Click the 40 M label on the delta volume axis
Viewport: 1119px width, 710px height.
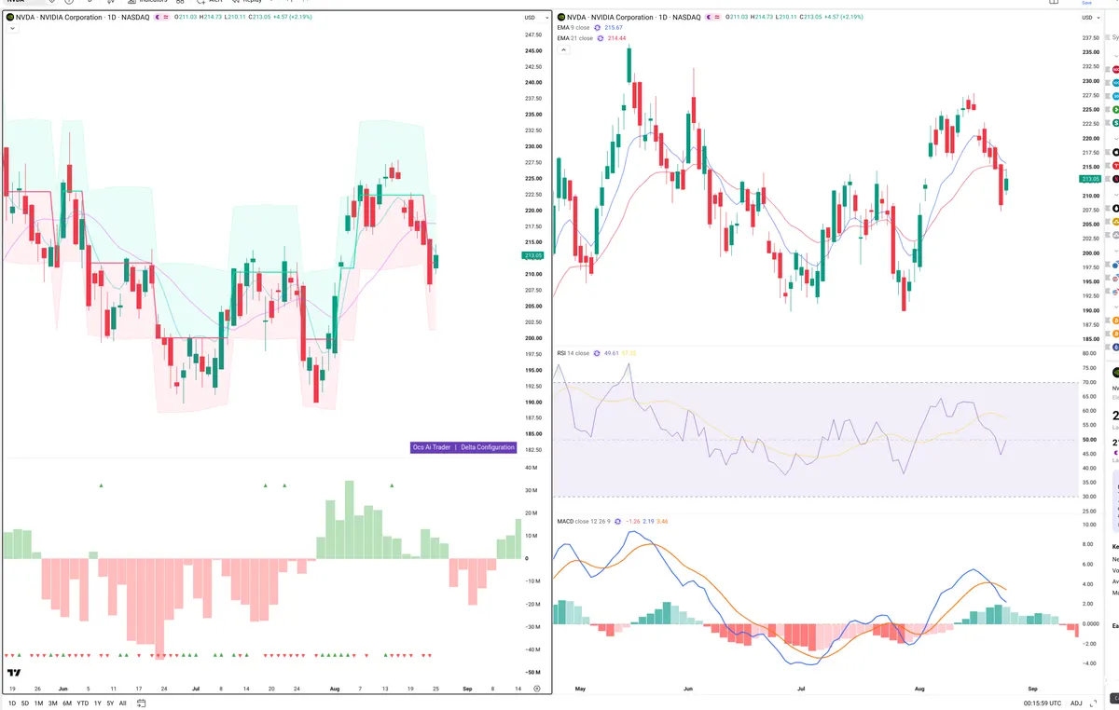point(532,468)
